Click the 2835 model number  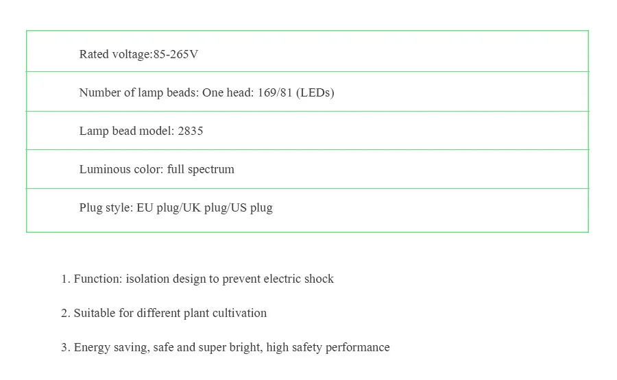click(191, 131)
